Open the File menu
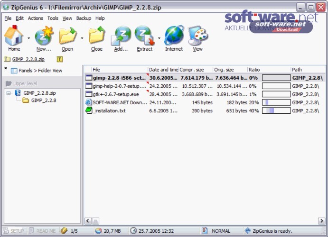328x237 pixels. pos(8,18)
